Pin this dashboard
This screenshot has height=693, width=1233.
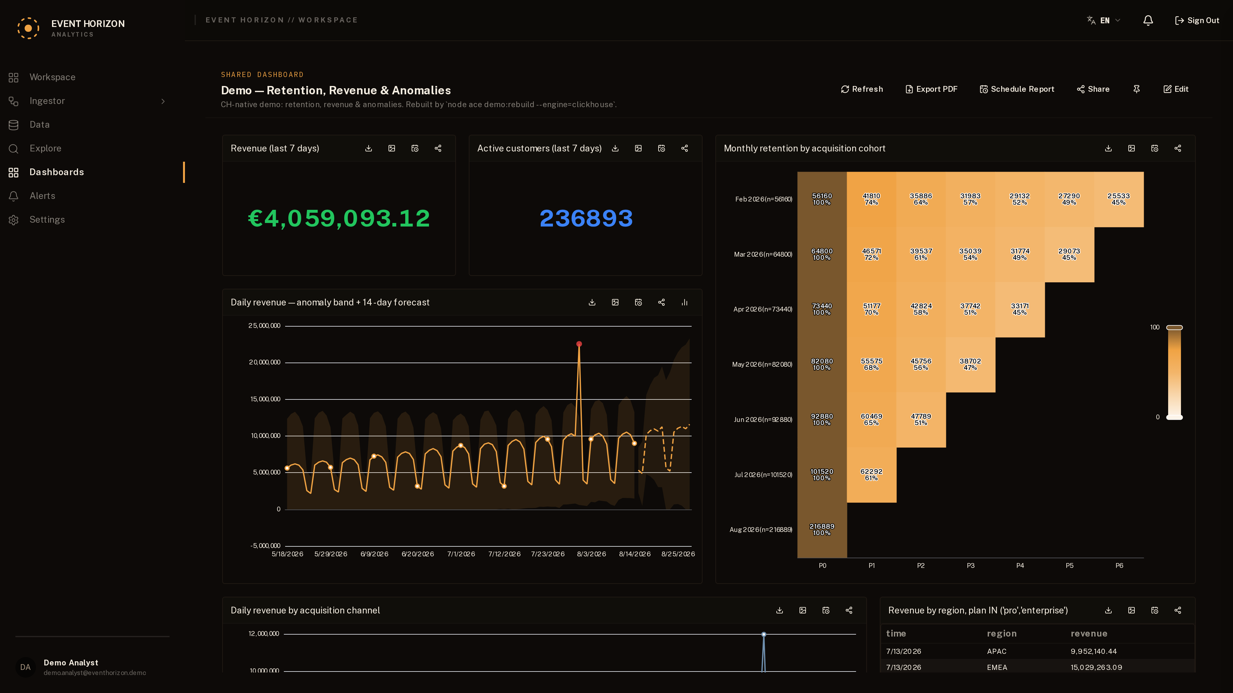click(1137, 89)
